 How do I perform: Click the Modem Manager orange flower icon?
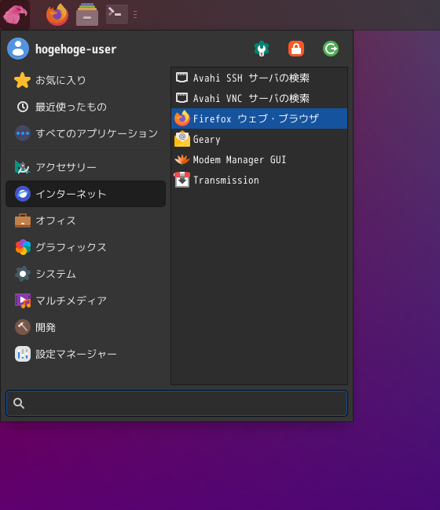[182, 159]
